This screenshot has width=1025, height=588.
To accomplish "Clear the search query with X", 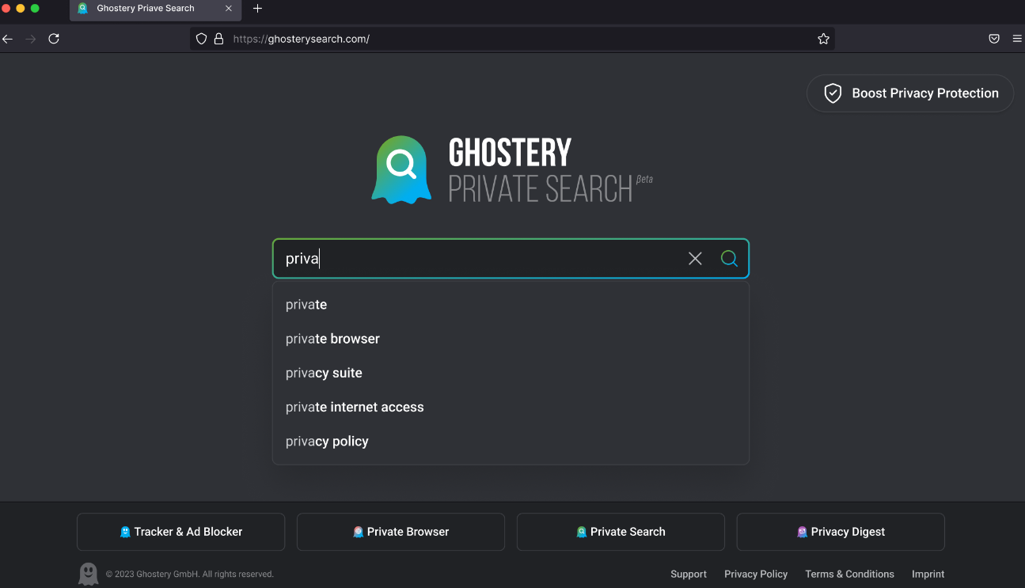I will 695,259.
